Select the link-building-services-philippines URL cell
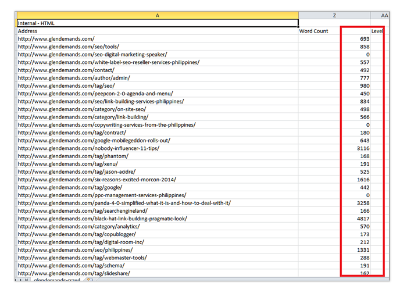The height and width of the screenshot is (293, 407). (x=158, y=101)
